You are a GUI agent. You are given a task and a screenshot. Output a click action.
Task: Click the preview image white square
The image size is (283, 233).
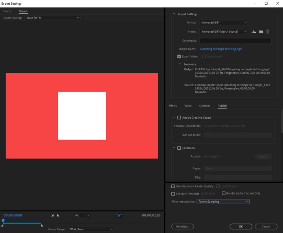(x=82, y=116)
